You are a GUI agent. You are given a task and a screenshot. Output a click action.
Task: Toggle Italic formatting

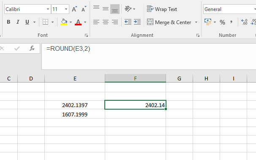point(18,22)
